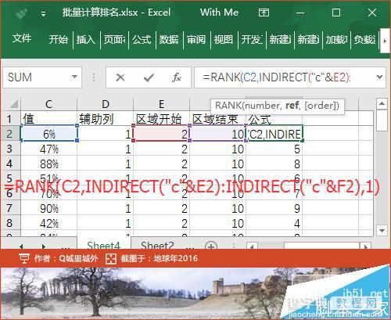Open Quick Access Toolbar customize arrow
This screenshot has width=391, height=320.
43,14
